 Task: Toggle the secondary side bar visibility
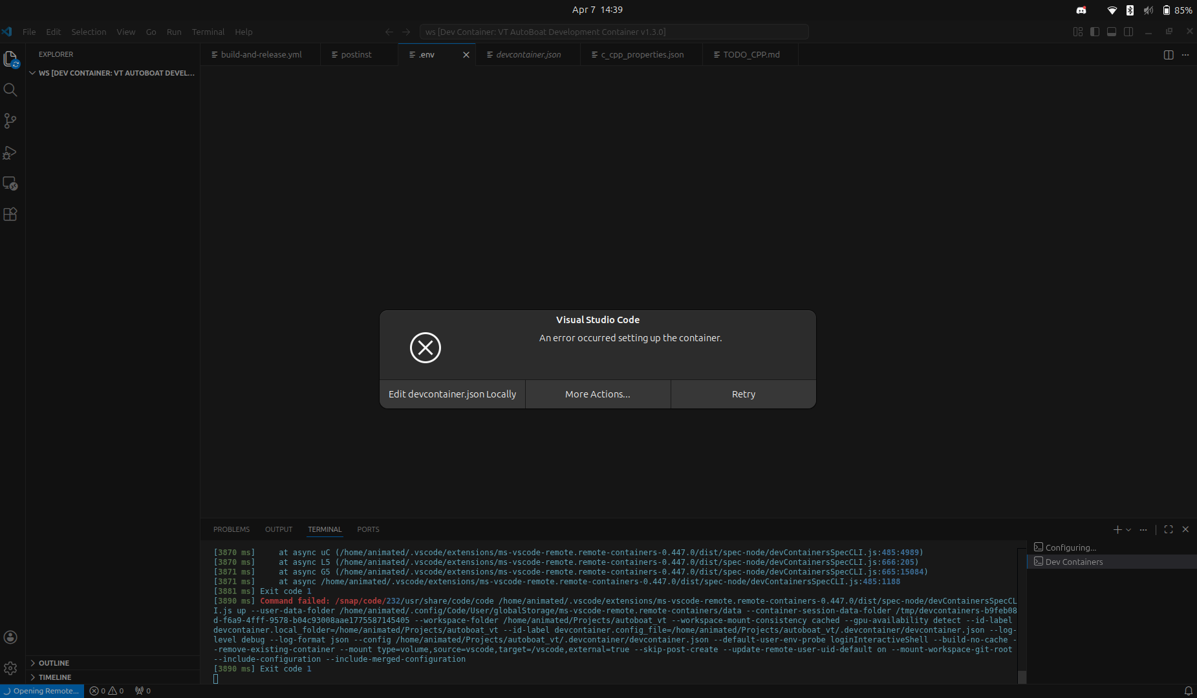[x=1128, y=31]
